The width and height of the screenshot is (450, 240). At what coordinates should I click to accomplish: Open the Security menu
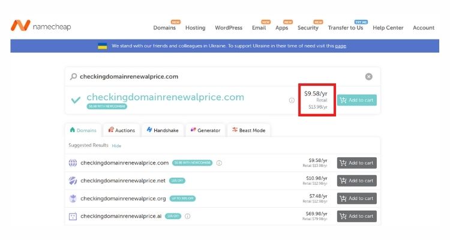pos(308,28)
